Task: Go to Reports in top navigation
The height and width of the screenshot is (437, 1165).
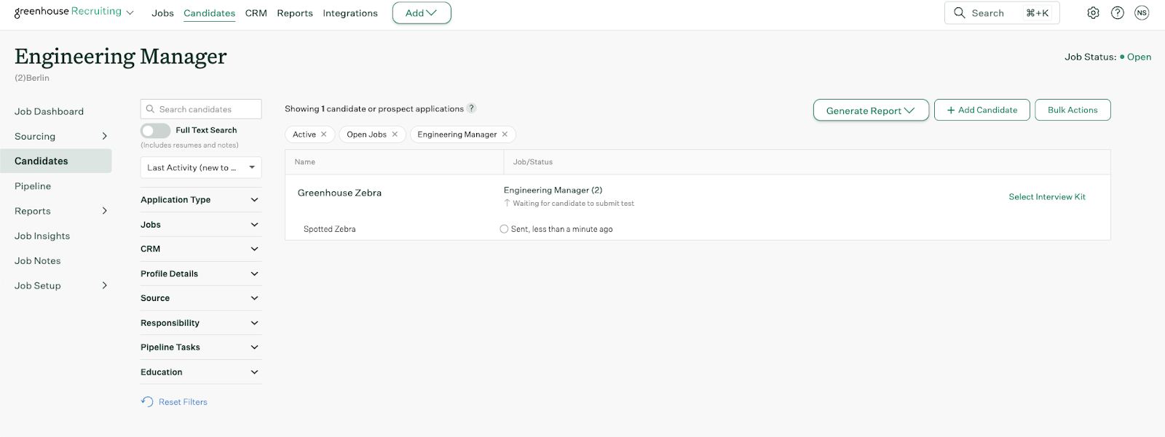Action: [x=295, y=13]
